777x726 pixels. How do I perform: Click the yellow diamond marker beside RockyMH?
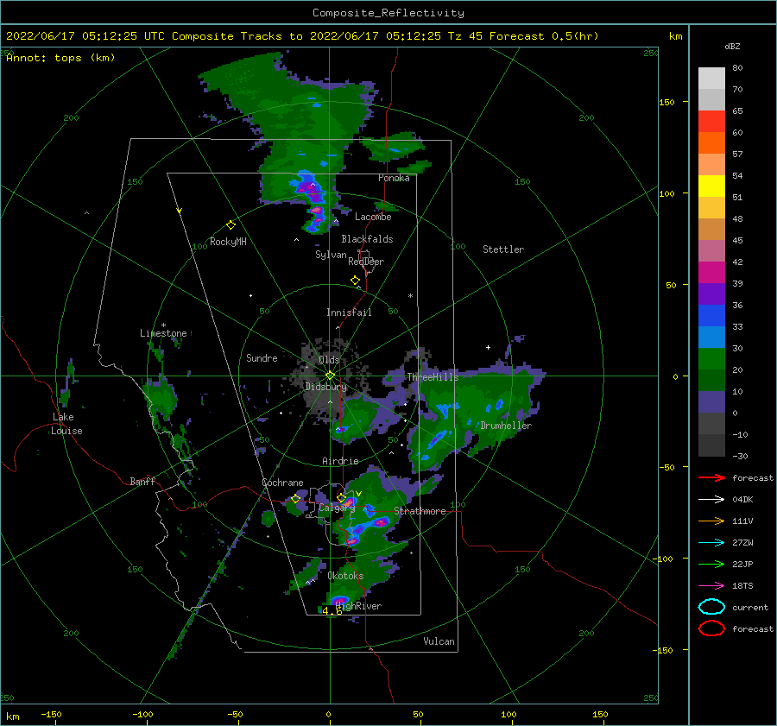point(231,225)
